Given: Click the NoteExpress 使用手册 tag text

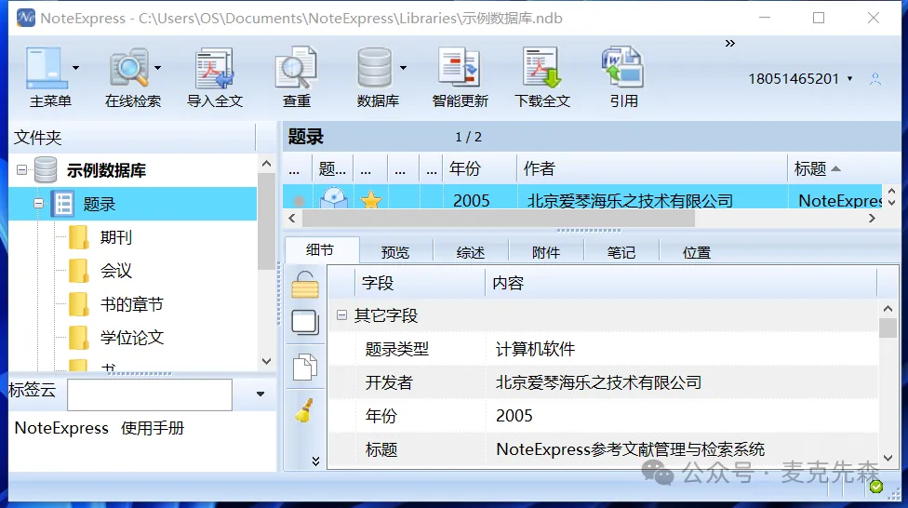Looking at the screenshot, I should tap(99, 428).
